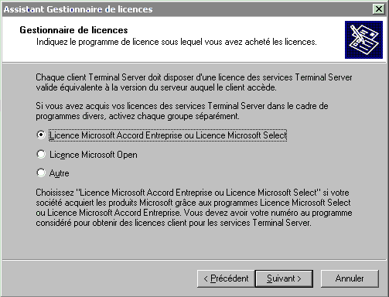
Task: Click the 'Si vous avez acquis vos licences' paragraph
Action: click(182, 111)
